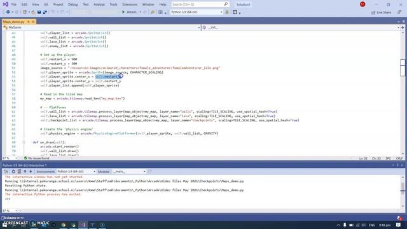The image size is (407, 229).
Task: Click the Find in Files toolbar icon
Action: click(153, 12)
